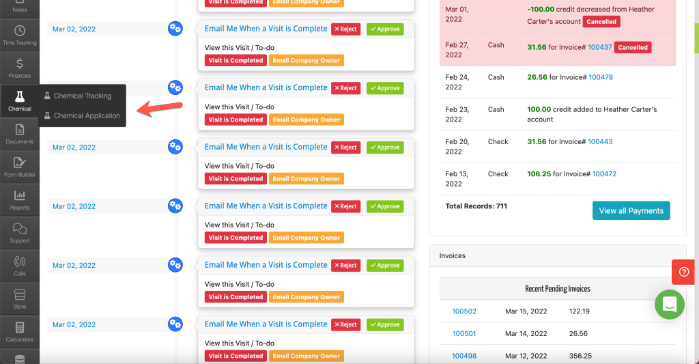The image size is (699, 364).
Task: Open Time Tracking from the sidebar
Action: click(20, 36)
